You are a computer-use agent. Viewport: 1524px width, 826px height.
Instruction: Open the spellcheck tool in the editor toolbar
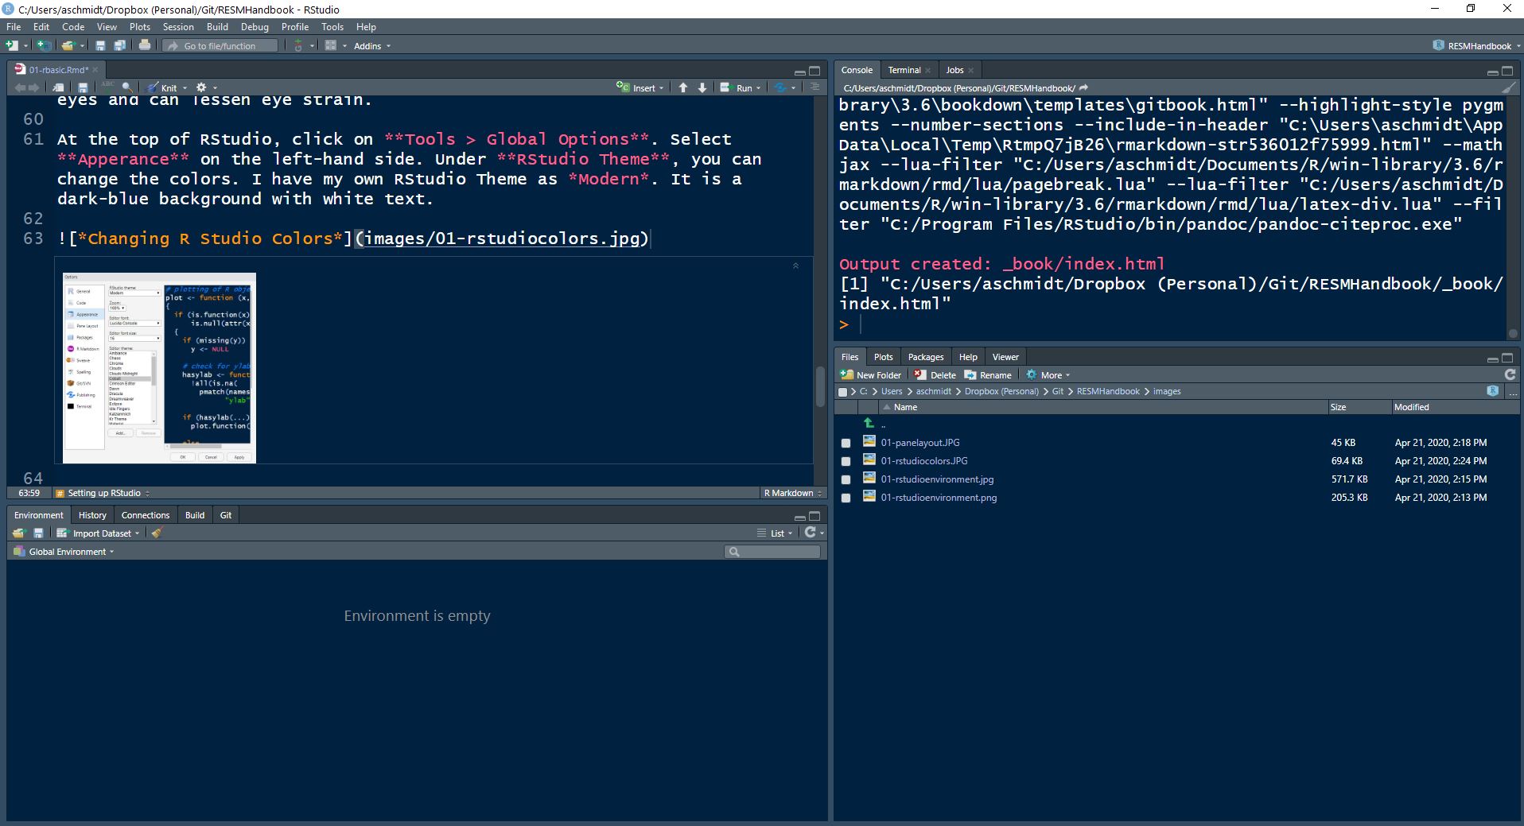coord(107,86)
